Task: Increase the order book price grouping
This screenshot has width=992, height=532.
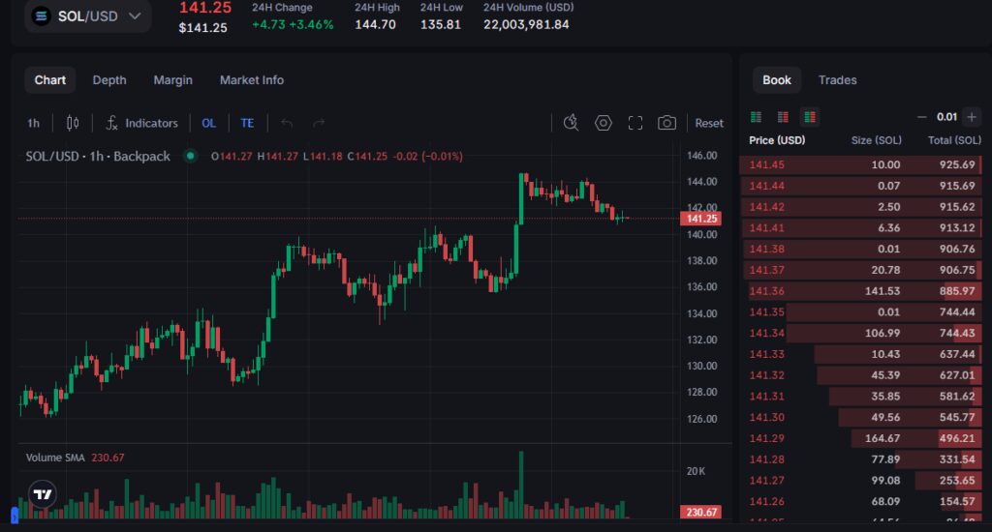Action: [x=971, y=117]
